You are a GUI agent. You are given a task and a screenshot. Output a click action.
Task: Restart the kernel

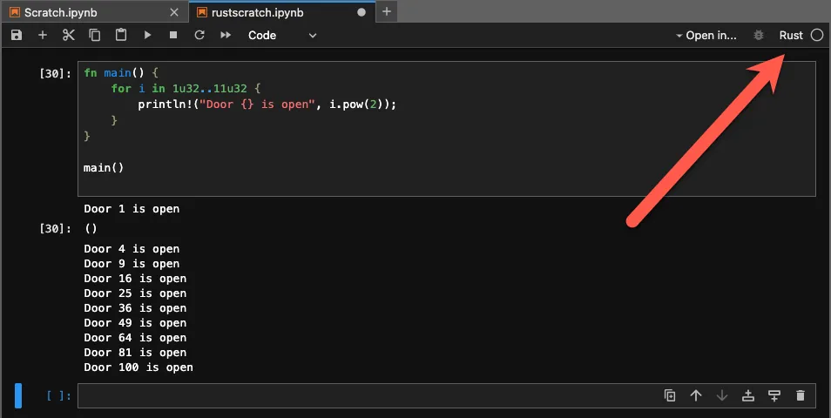pos(199,35)
